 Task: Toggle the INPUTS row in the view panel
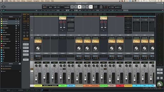(26, 15)
